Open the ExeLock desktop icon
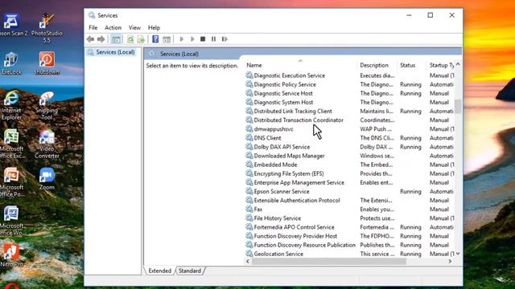Viewport: 515px width, 289px height. coord(11,63)
